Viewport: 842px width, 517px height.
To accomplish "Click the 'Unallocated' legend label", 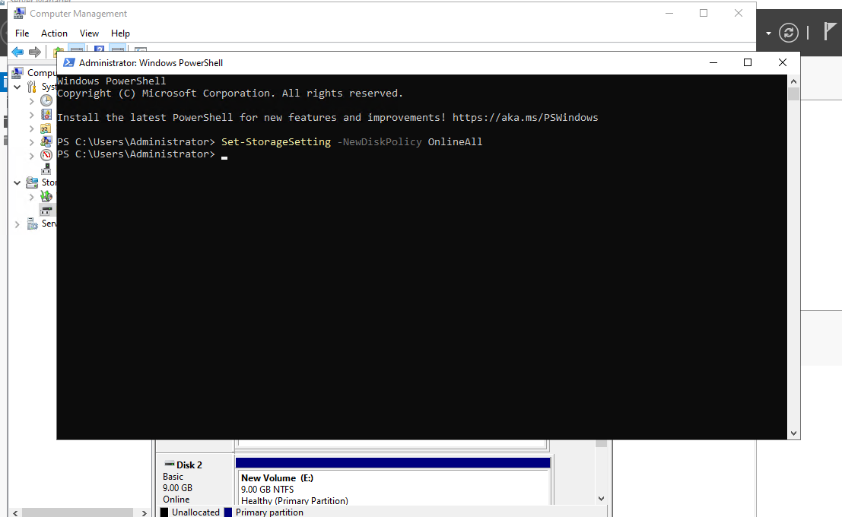I will pyautogui.click(x=195, y=512).
